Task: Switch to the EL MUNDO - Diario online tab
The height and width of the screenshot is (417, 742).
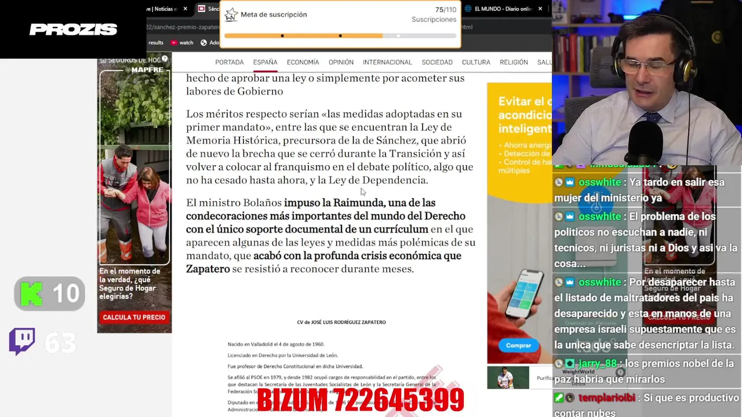Action: pos(503,9)
